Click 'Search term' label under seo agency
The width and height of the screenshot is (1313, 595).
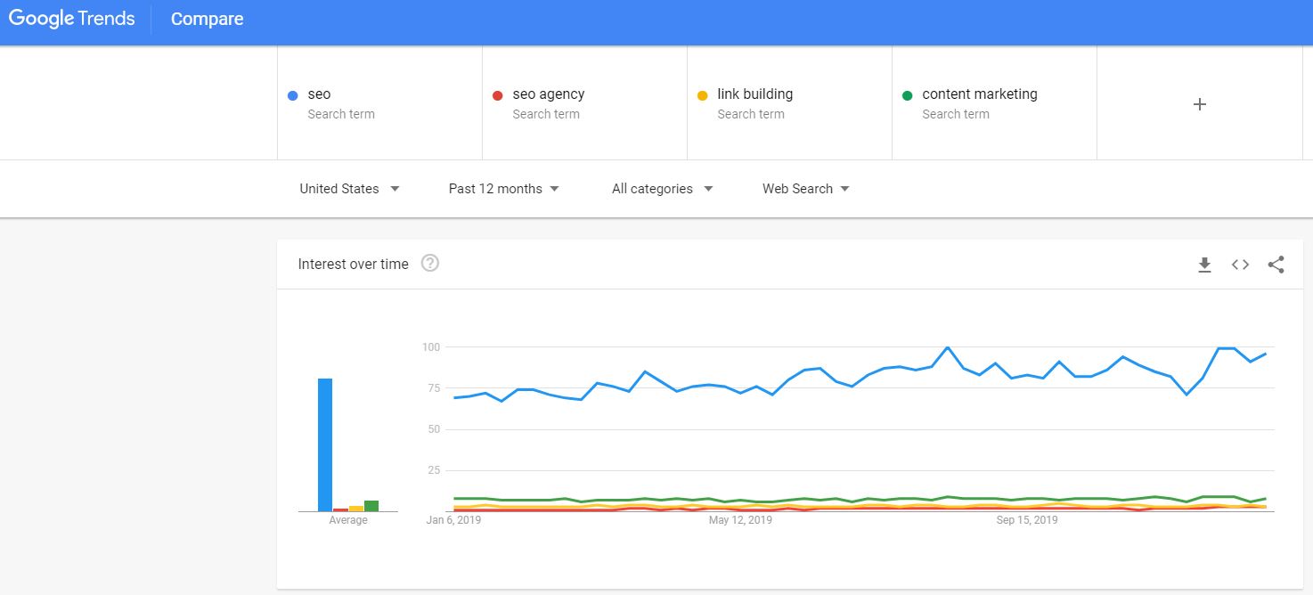point(546,114)
